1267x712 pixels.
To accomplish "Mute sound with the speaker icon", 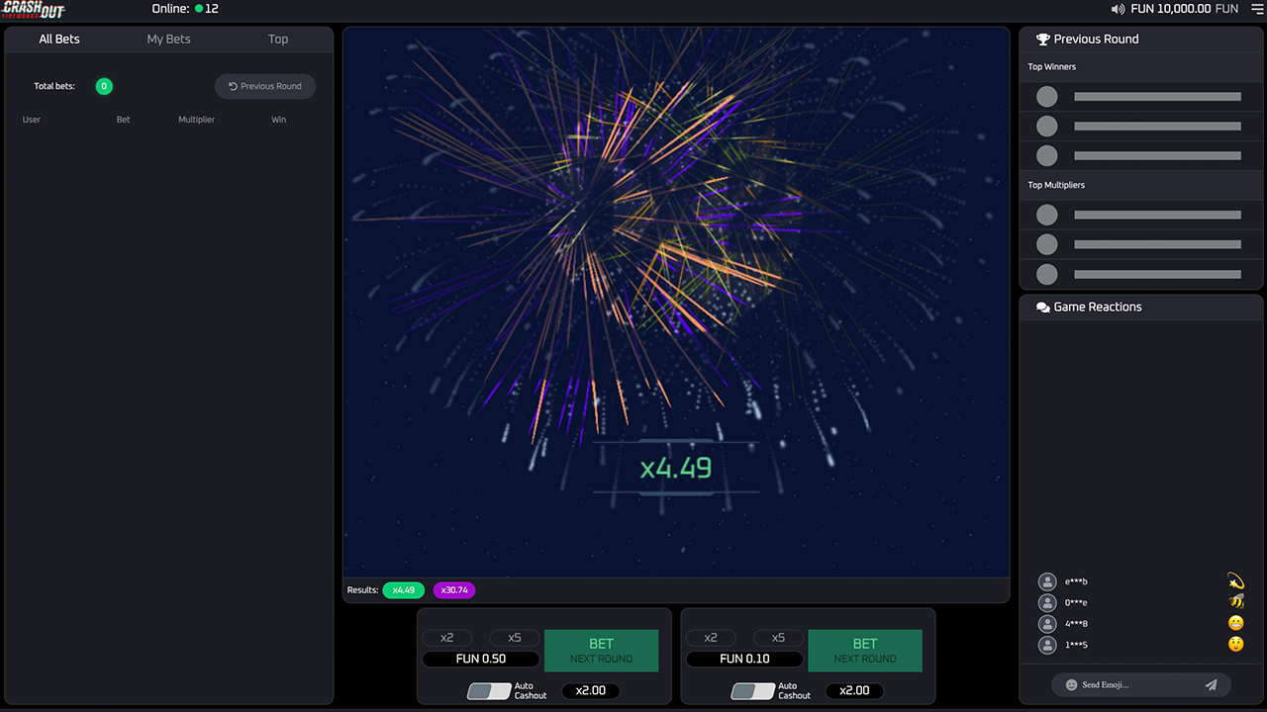I will 1118,9.
